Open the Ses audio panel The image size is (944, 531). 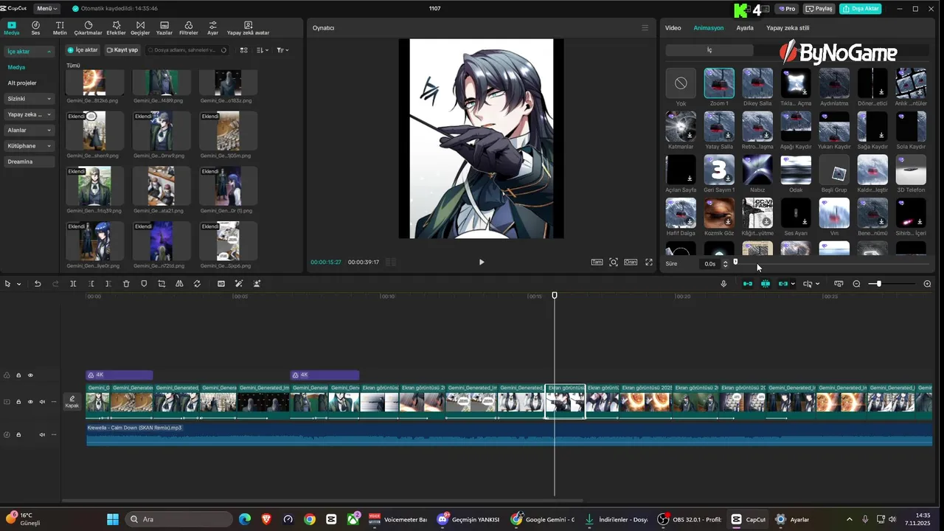pos(35,28)
